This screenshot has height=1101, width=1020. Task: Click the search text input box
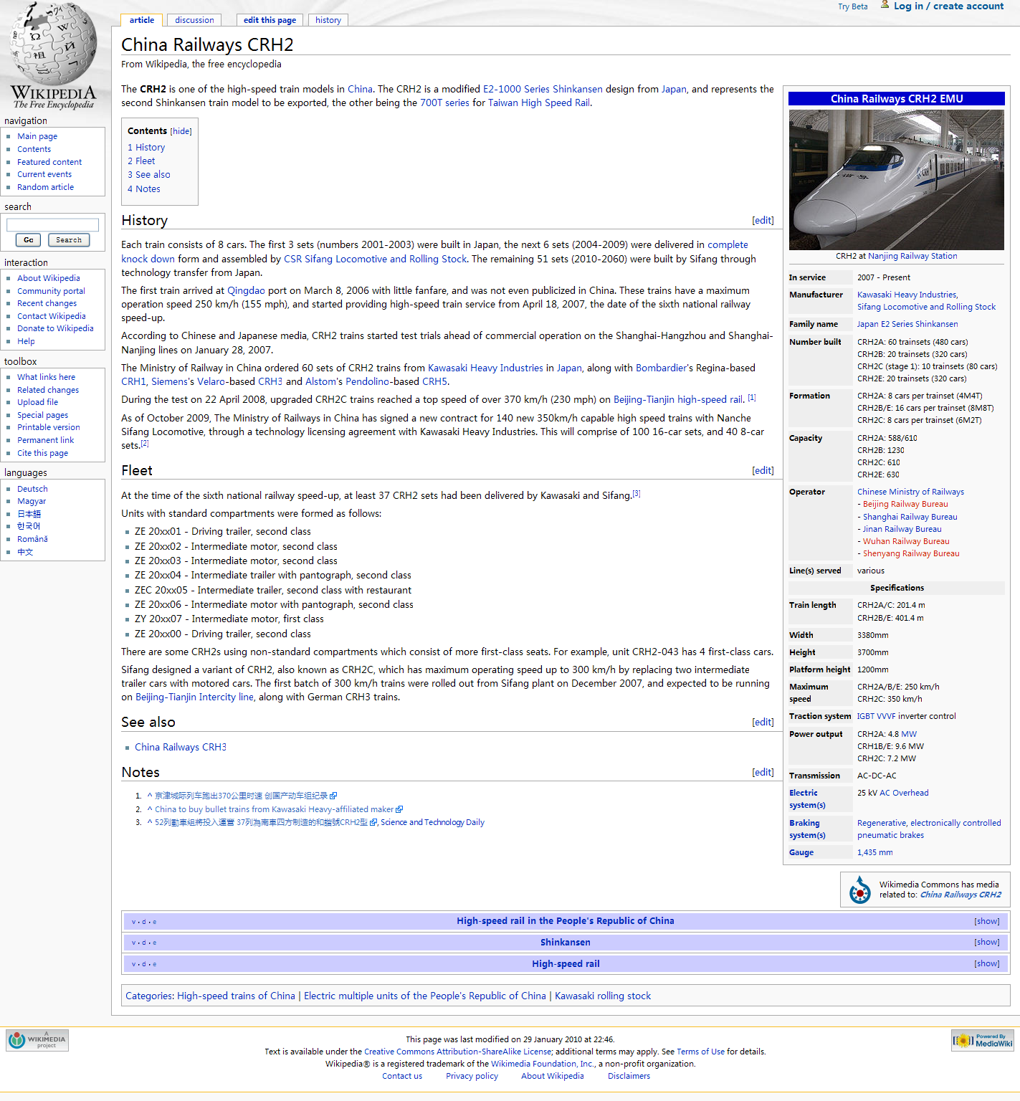point(52,225)
